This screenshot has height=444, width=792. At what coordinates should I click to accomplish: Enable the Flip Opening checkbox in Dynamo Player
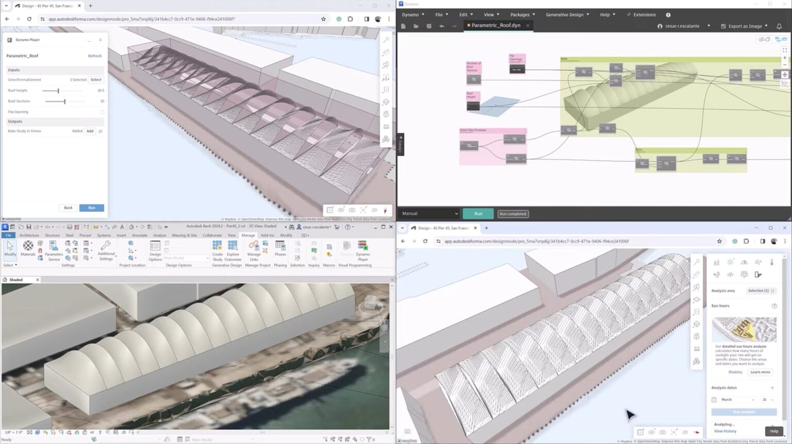102,112
